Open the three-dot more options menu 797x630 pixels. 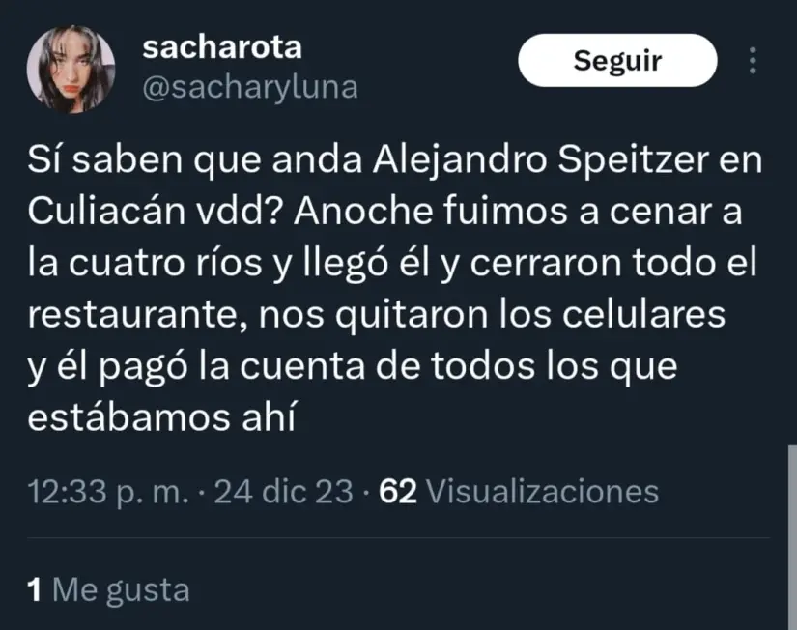click(x=753, y=61)
